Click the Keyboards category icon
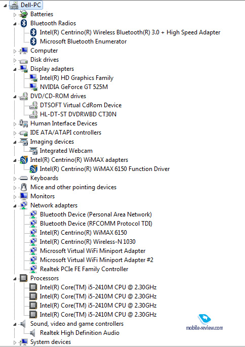245x347 pixels. pos(23,178)
